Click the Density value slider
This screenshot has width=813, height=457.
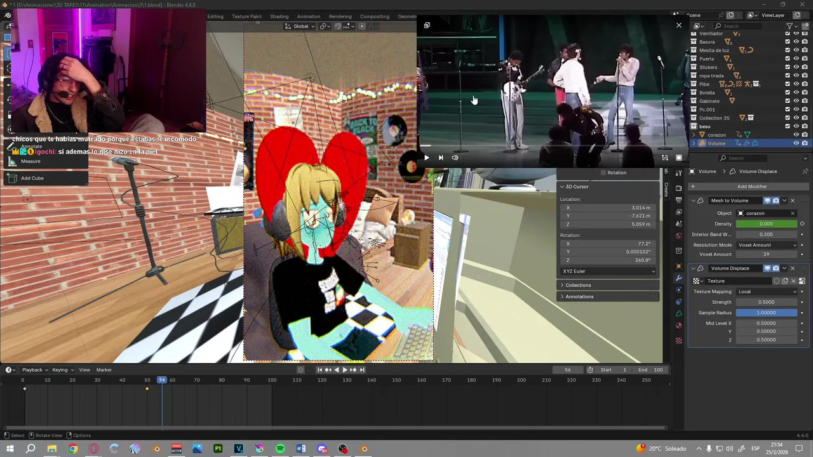pos(767,224)
